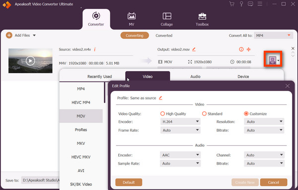Open the video Bitrate dropdown
298x190 pixels.
coord(264,130)
